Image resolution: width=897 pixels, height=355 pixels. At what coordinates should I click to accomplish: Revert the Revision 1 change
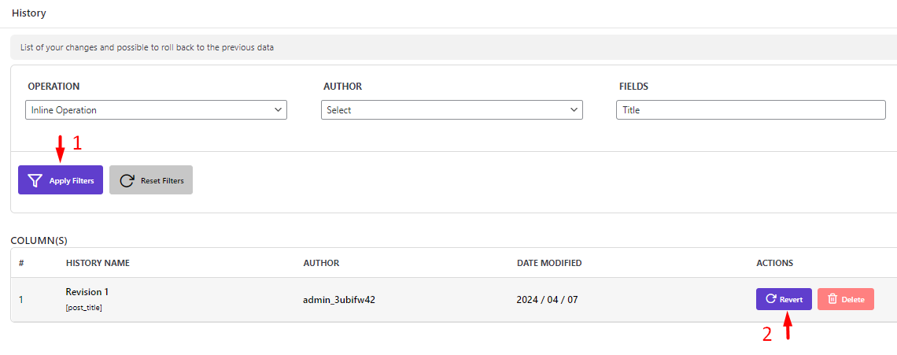click(784, 299)
